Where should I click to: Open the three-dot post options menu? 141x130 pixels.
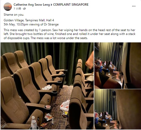coord(134,6)
